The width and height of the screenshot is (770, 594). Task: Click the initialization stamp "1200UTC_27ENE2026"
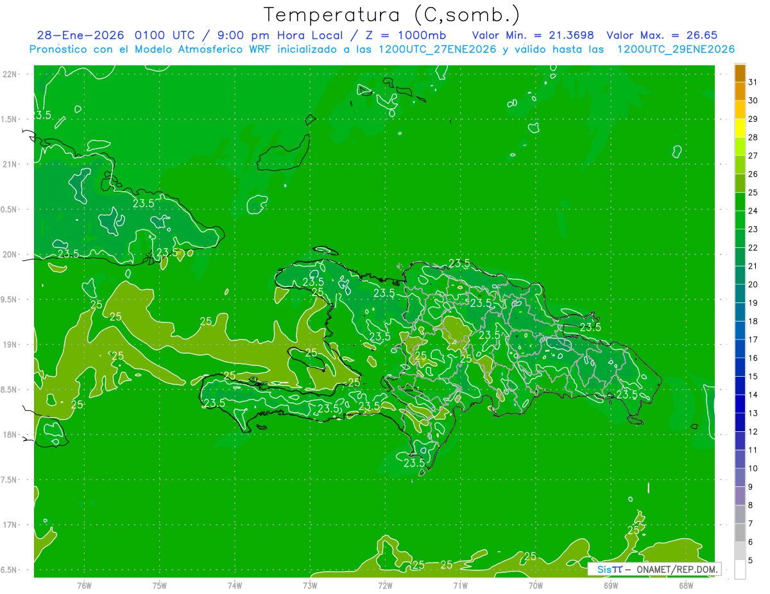[x=438, y=49]
